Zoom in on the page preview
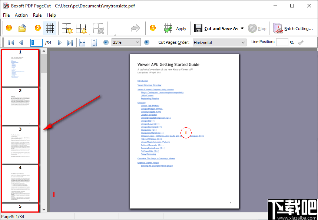This screenshot has height=220, width=318. (x=146, y=42)
